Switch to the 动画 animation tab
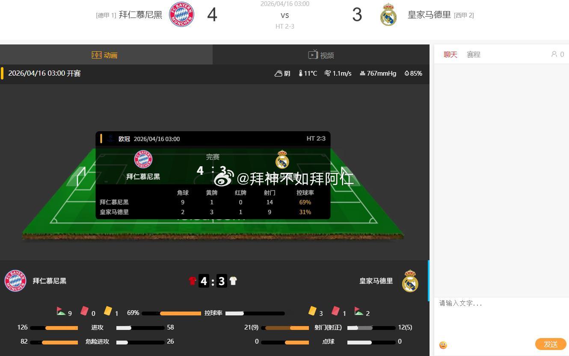569x356 pixels. click(x=106, y=55)
